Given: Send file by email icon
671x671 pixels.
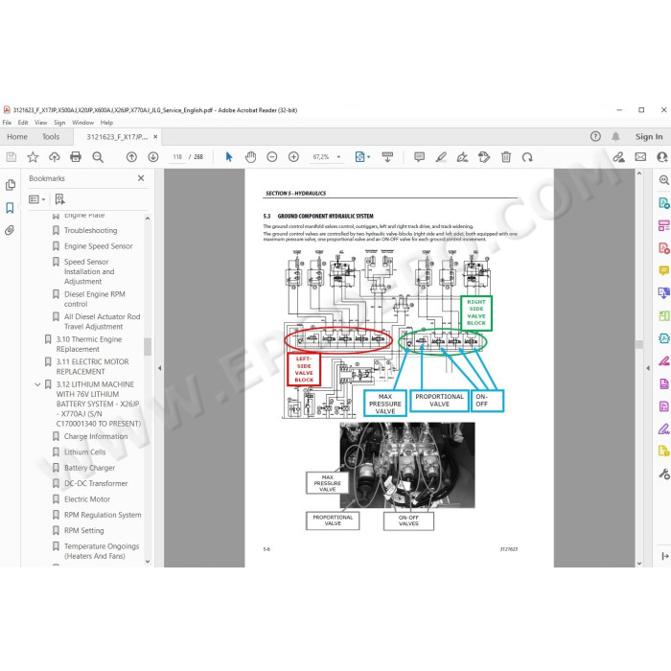Looking at the screenshot, I should point(640,157).
